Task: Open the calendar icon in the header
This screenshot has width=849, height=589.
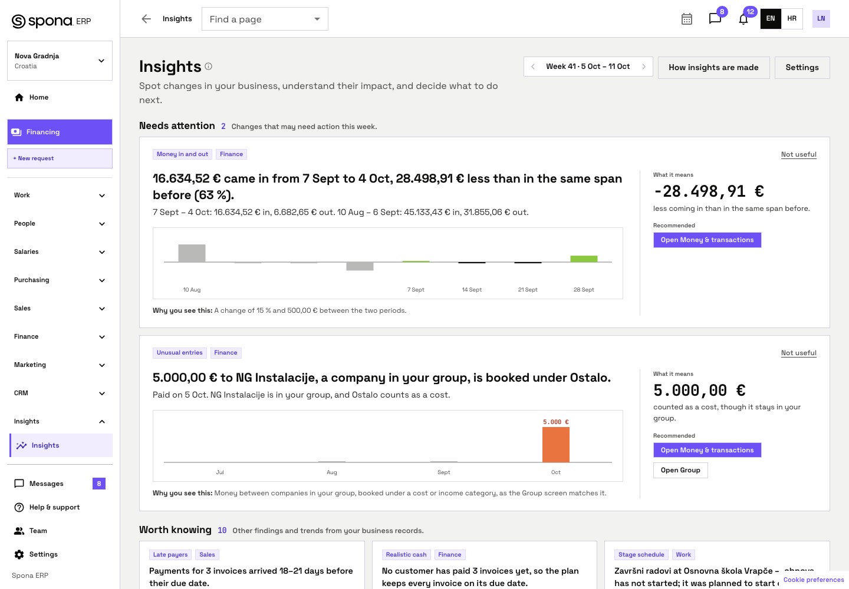Action: click(x=687, y=19)
